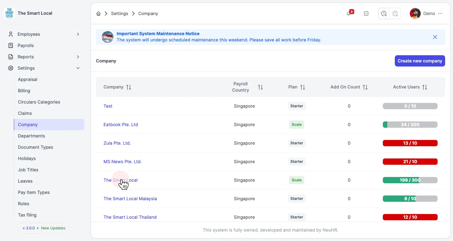453x241 pixels.
Task: Open Tax filing settings
Action: [x=49, y=215]
